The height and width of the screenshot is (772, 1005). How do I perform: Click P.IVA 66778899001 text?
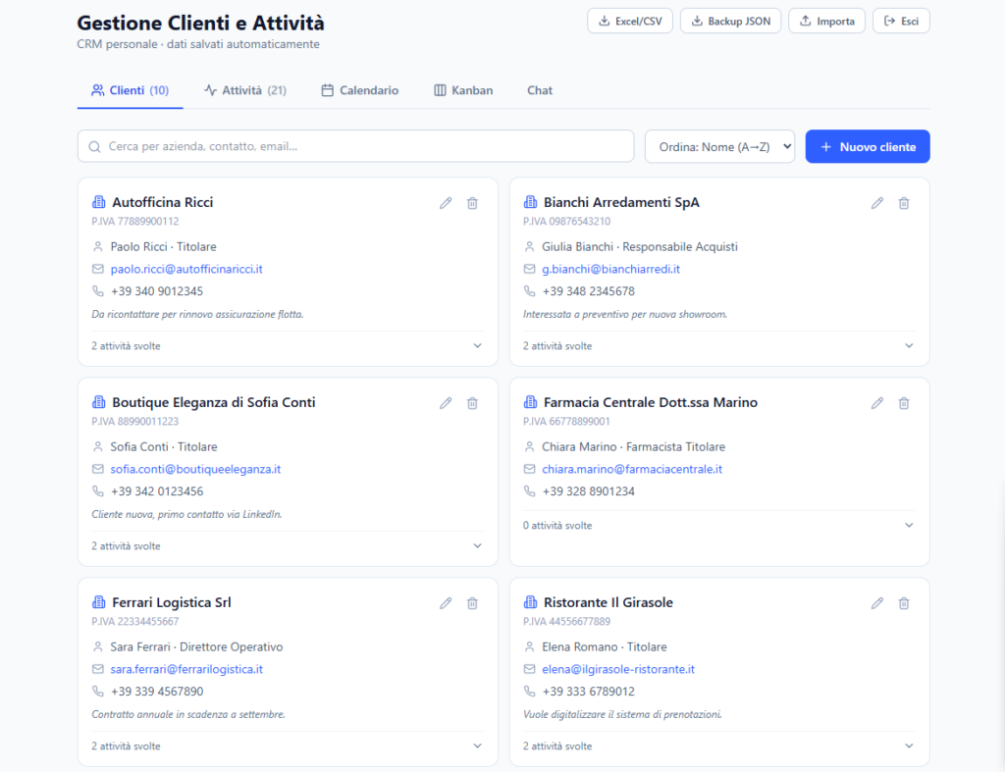[566, 422]
